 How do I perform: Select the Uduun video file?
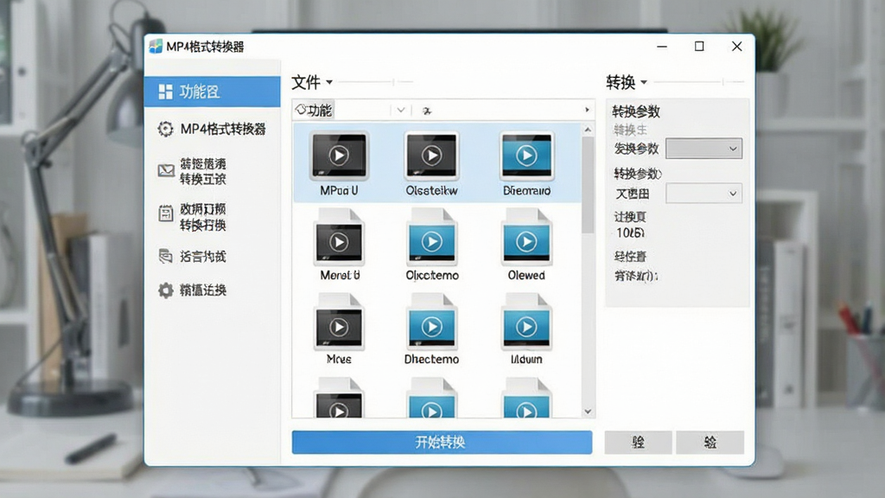point(526,329)
